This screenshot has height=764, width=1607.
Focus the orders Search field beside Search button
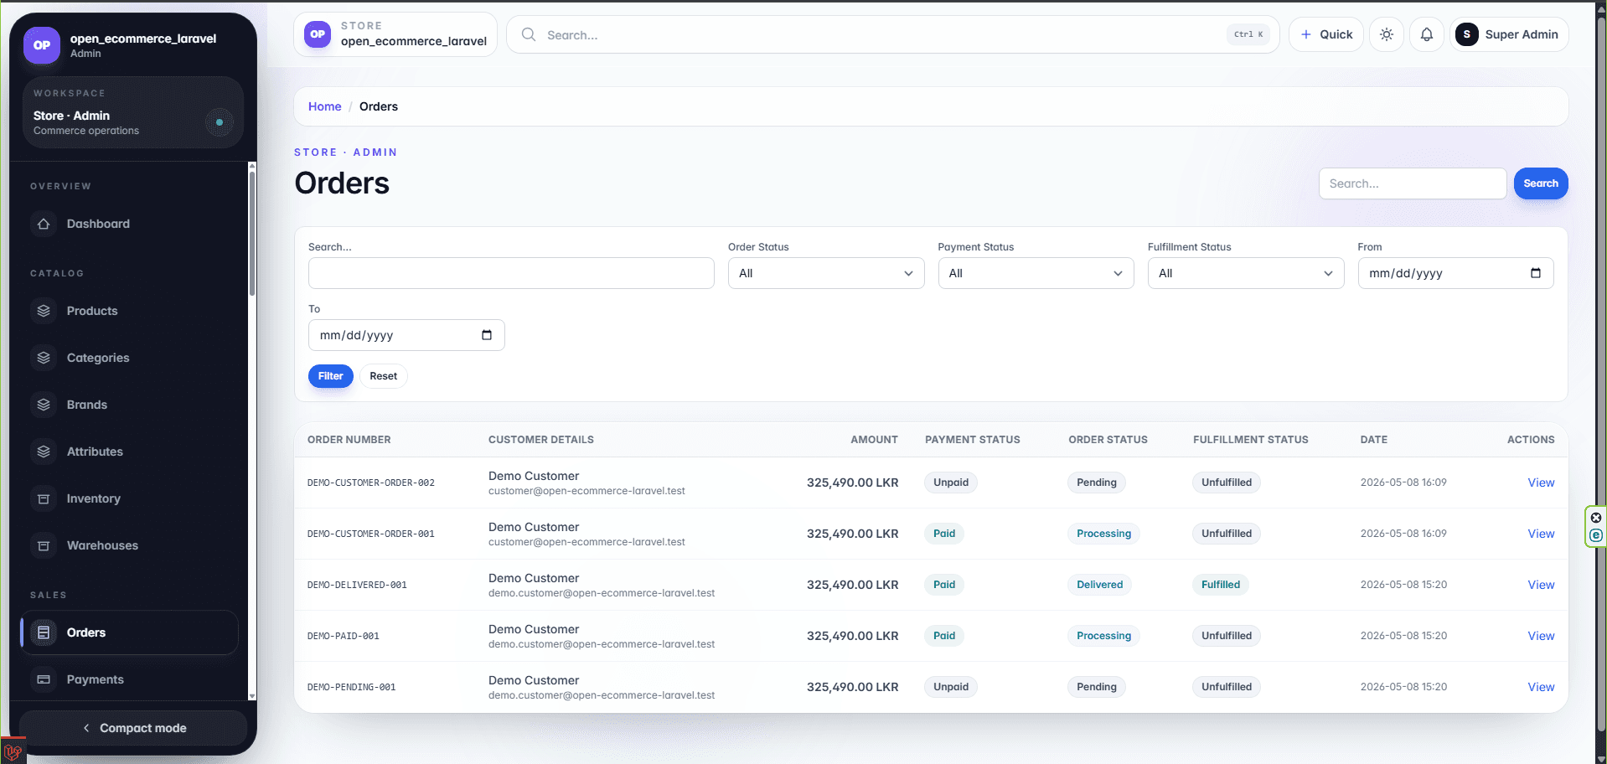coord(1413,183)
